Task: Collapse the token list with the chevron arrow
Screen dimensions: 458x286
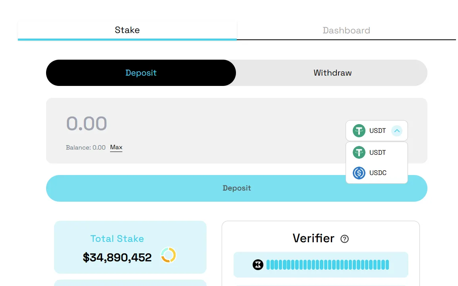Action: coord(397,130)
